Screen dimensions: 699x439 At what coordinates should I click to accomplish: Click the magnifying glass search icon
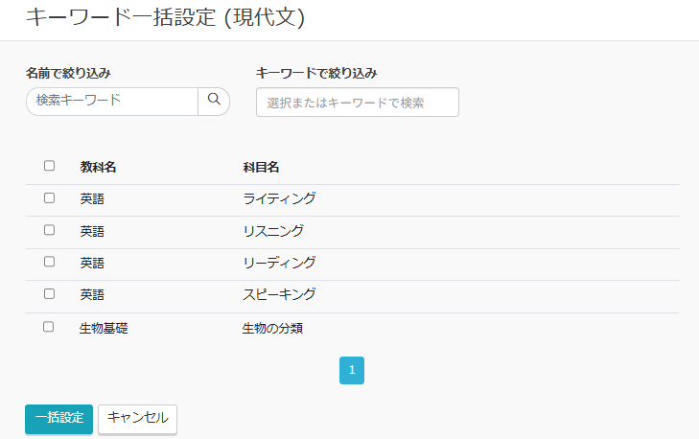[x=214, y=101]
